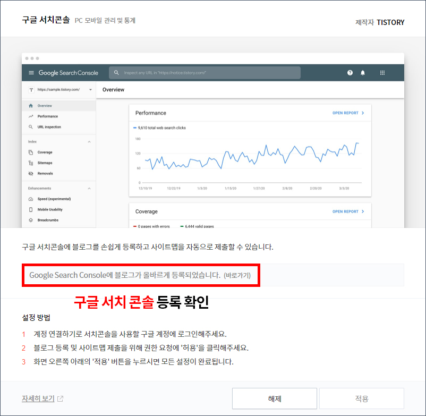Click the (바로가기) shortcut link
Image resolution: width=426 pixels, height=416 pixels.
tap(237, 276)
